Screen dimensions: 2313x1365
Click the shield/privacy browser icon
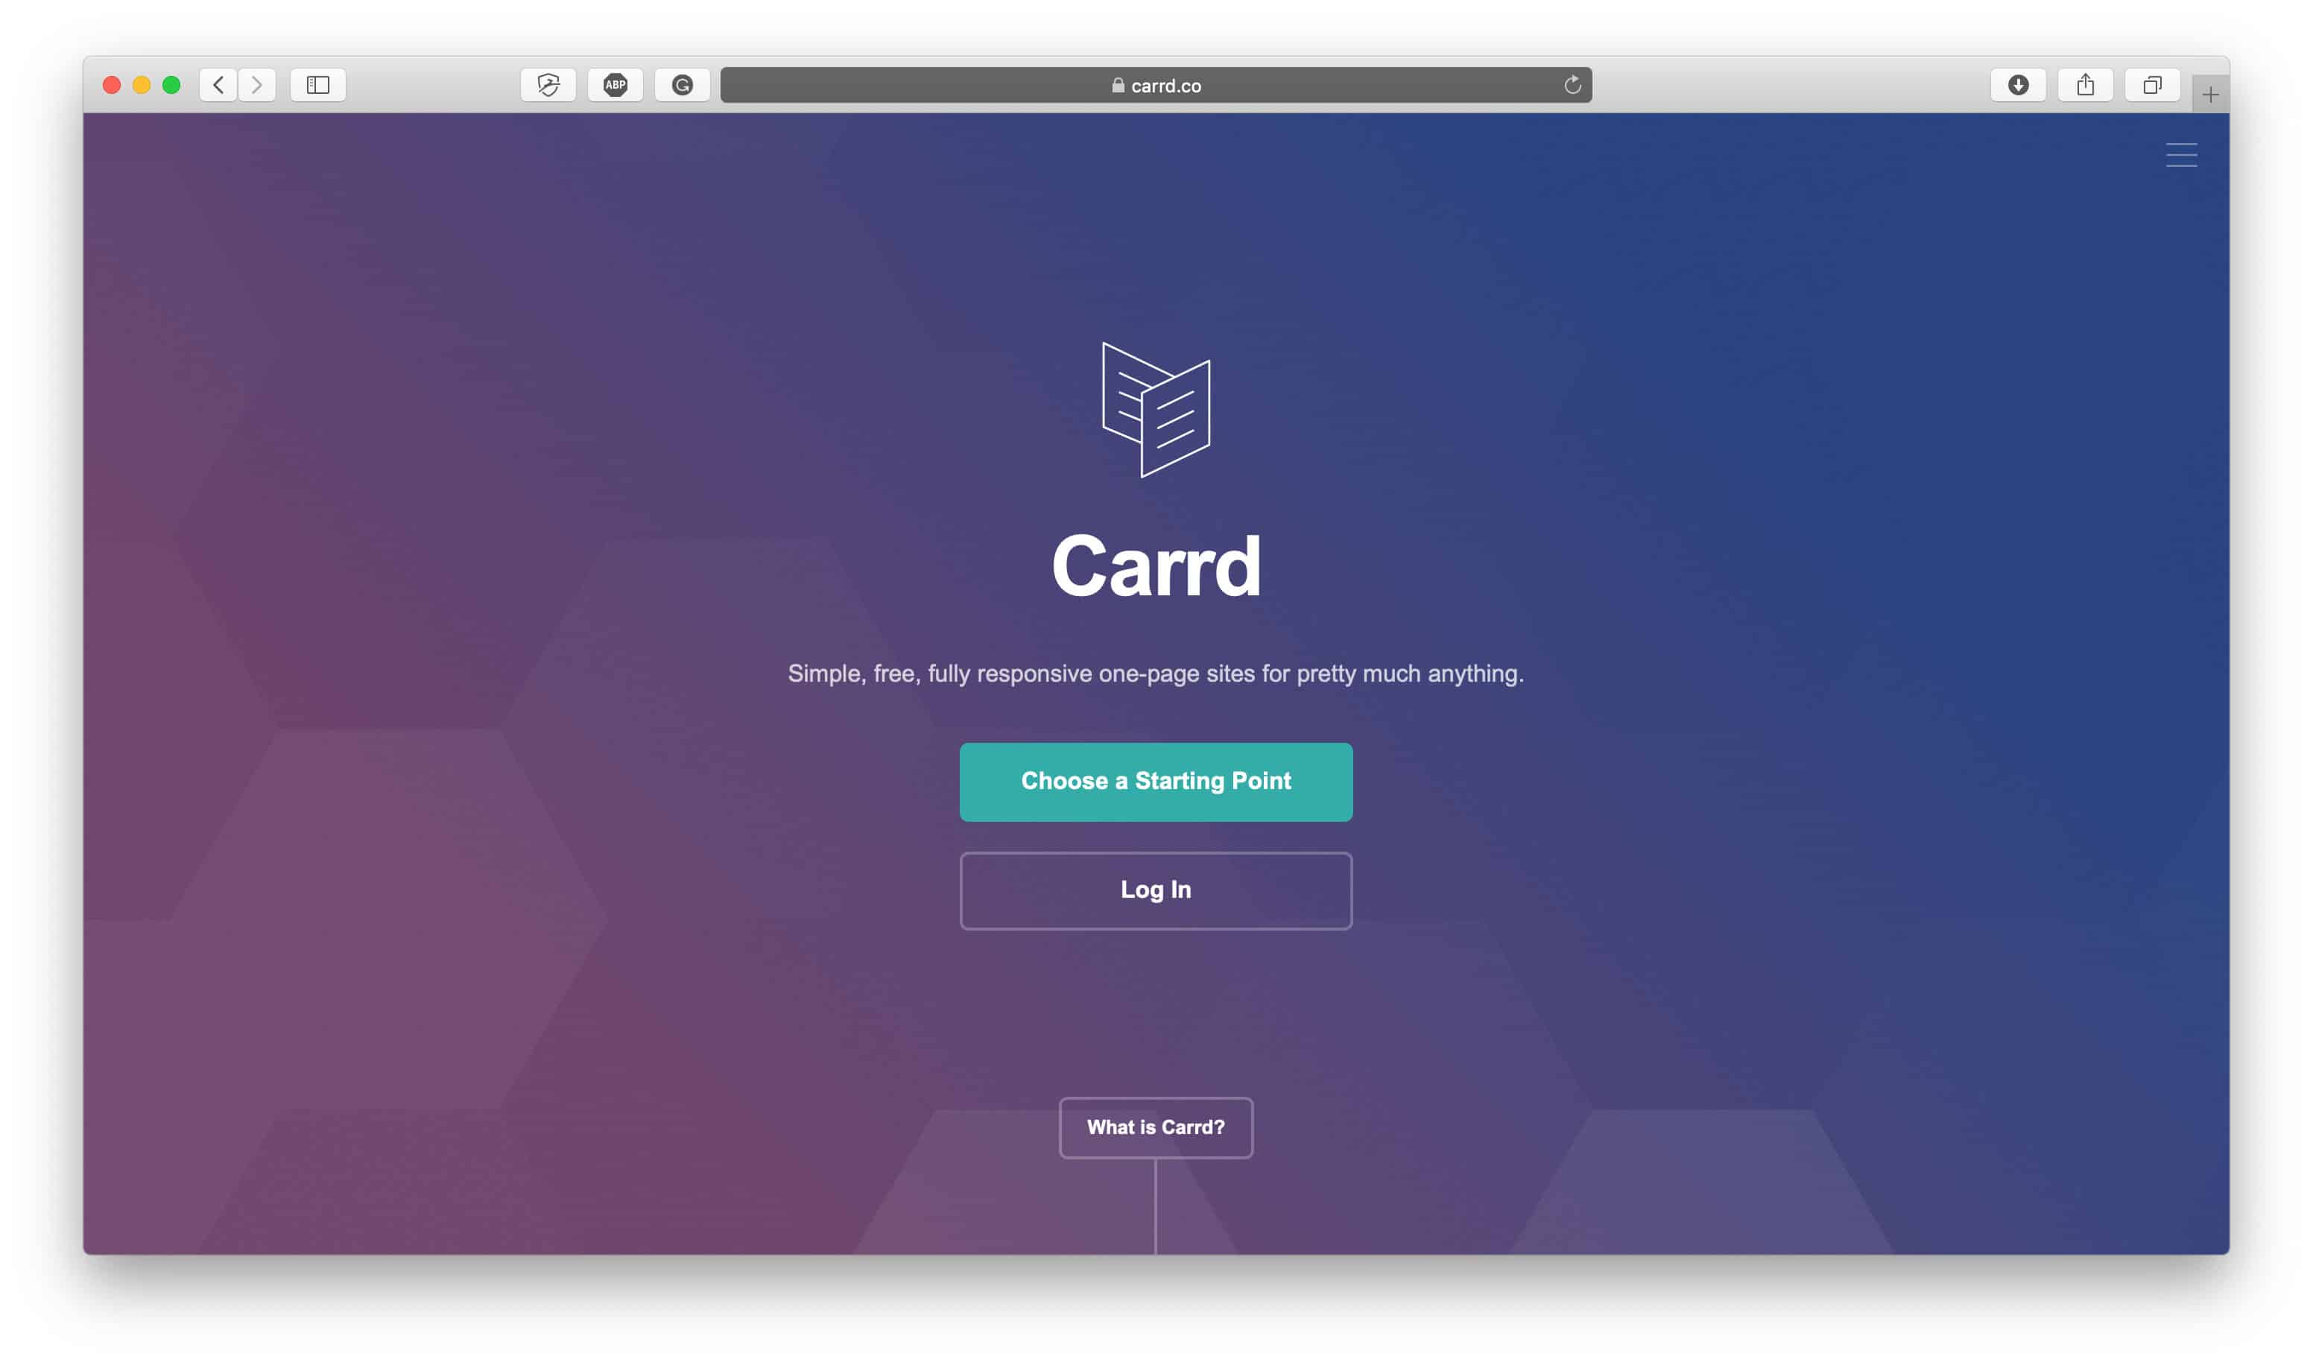coord(549,84)
